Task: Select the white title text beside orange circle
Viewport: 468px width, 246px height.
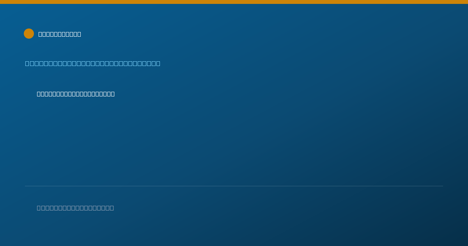Action: coord(60,34)
